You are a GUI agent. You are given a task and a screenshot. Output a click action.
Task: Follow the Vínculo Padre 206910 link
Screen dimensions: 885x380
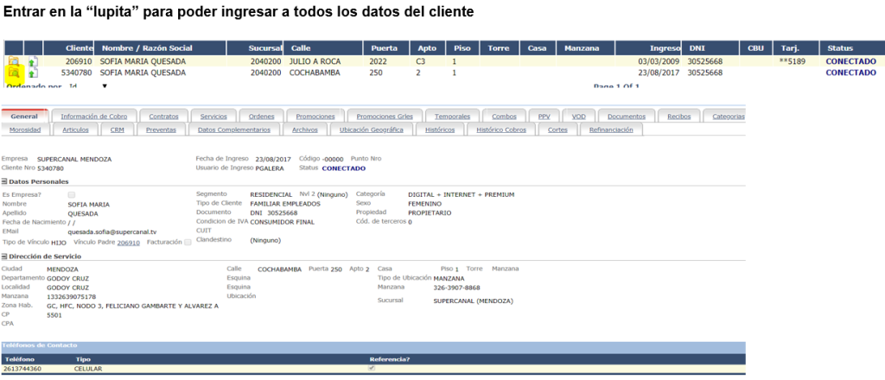coord(128,243)
